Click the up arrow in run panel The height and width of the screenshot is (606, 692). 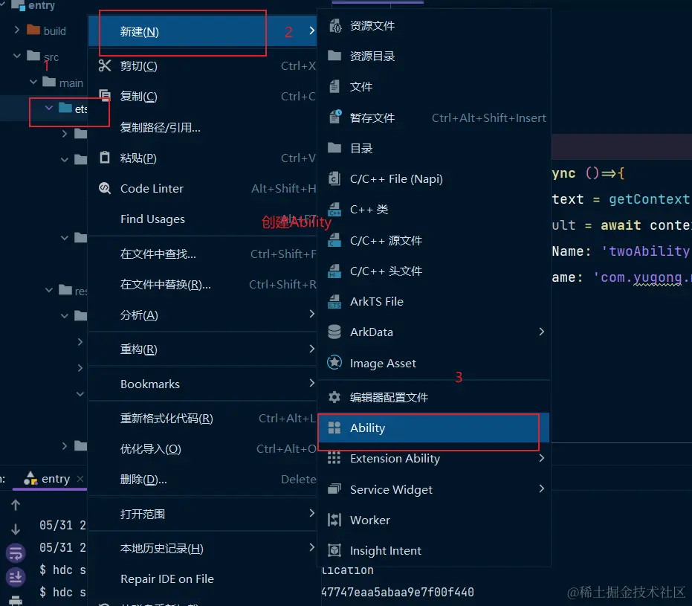click(x=16, y=505)
